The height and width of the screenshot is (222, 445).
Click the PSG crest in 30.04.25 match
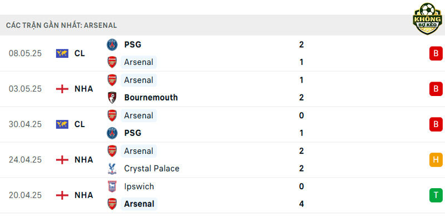(x=112, y=133)
